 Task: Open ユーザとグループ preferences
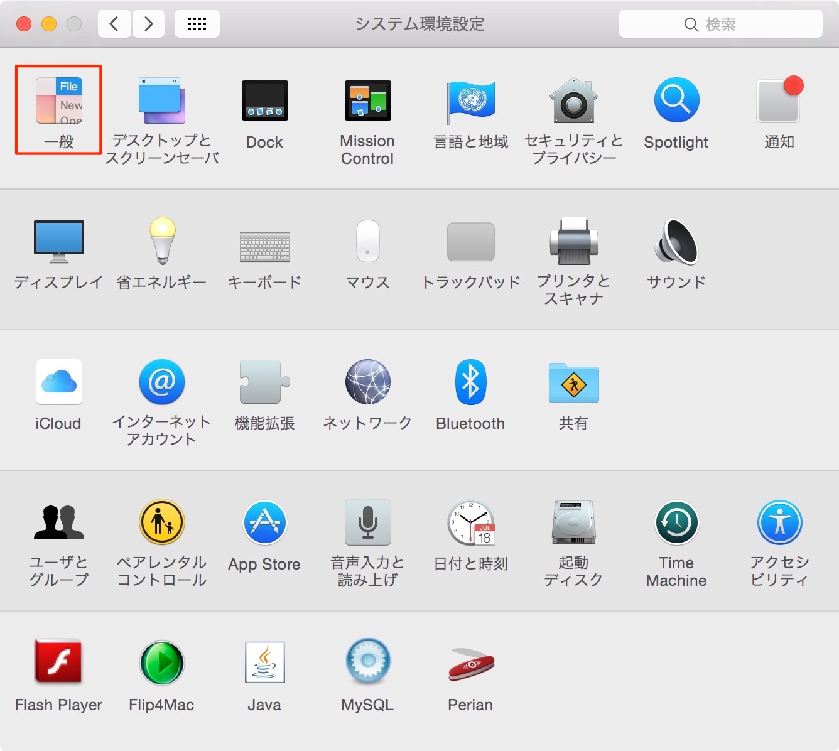tap(59, 522)
